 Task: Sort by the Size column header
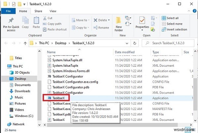186,52
